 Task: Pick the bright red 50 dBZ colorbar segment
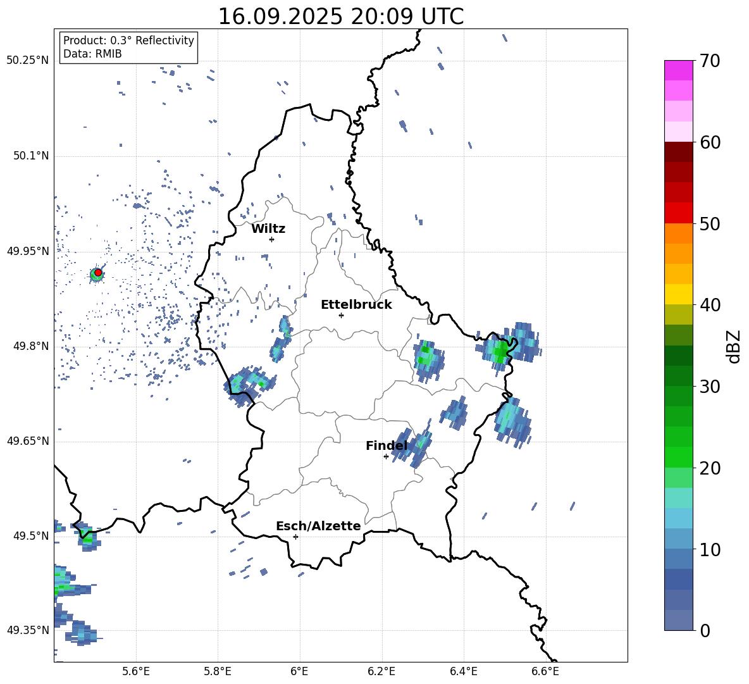tap(679, 213)
